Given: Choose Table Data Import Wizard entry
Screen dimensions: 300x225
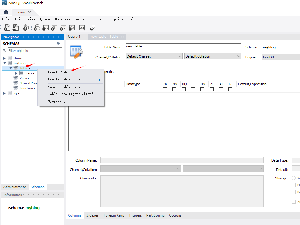Looking at the screenshot, I should tap(71, 94).
